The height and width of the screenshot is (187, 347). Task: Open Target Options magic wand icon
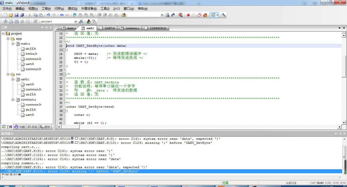click(81, 22)
